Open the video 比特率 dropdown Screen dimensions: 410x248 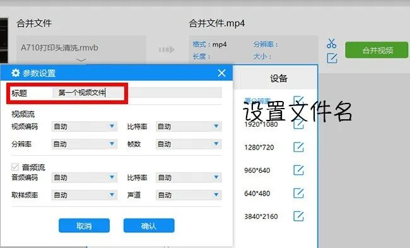click(189, 127)
